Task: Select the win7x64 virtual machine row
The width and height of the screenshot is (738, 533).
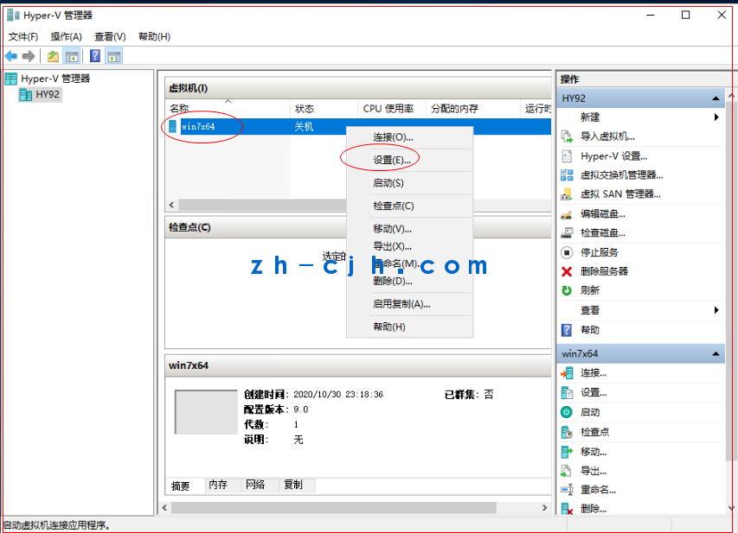Action: [x=358, y=126]
